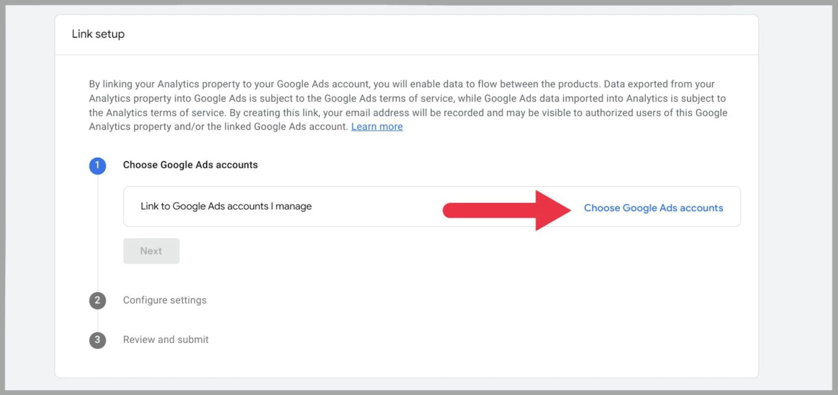Select the Configure settings step label
The image size is (838, 395).
click(x=164, y=300)
